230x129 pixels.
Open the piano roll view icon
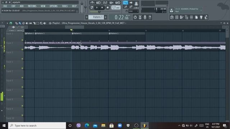coord(181,17)
